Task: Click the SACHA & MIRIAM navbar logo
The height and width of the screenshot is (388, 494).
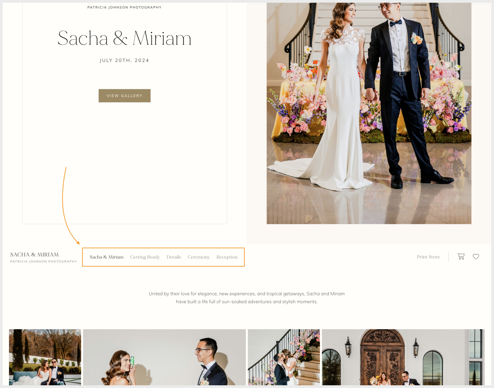Action: pos(34,255)
